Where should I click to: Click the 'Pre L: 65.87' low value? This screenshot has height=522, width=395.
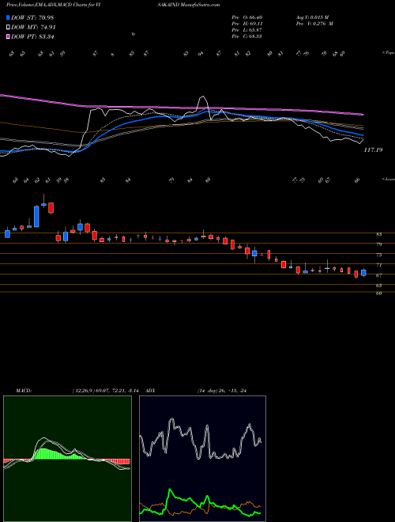pos(246,30)
